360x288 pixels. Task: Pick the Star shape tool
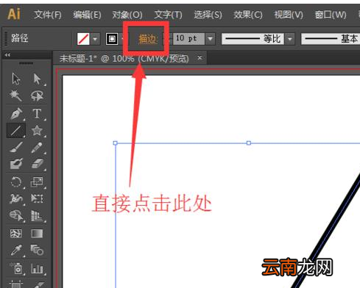[37, 130]
